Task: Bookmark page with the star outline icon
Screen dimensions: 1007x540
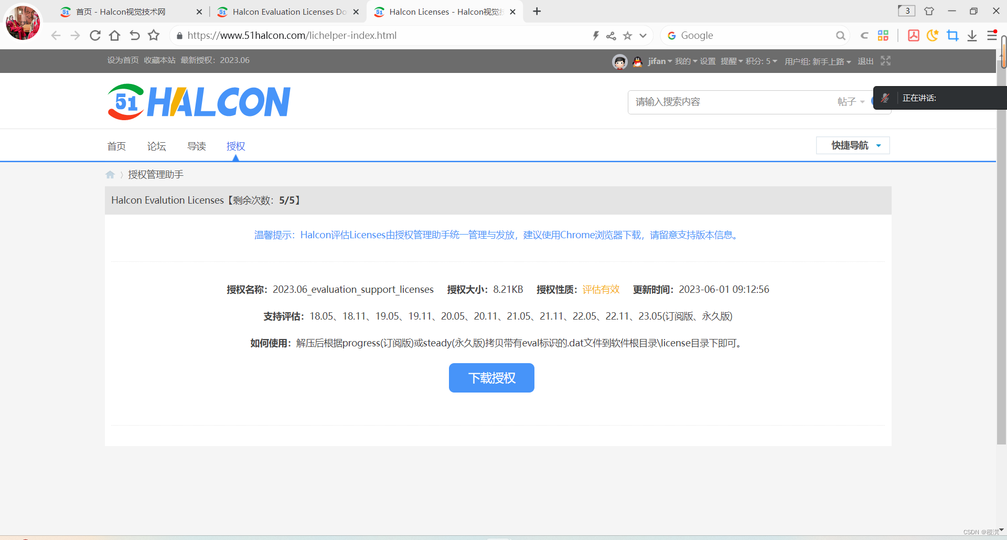Action: tap(154, 36)
